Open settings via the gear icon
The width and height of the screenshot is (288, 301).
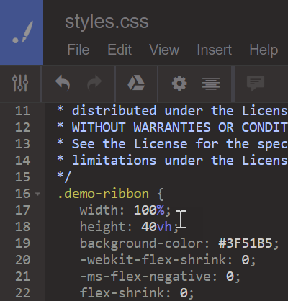[x=179, y=84]
